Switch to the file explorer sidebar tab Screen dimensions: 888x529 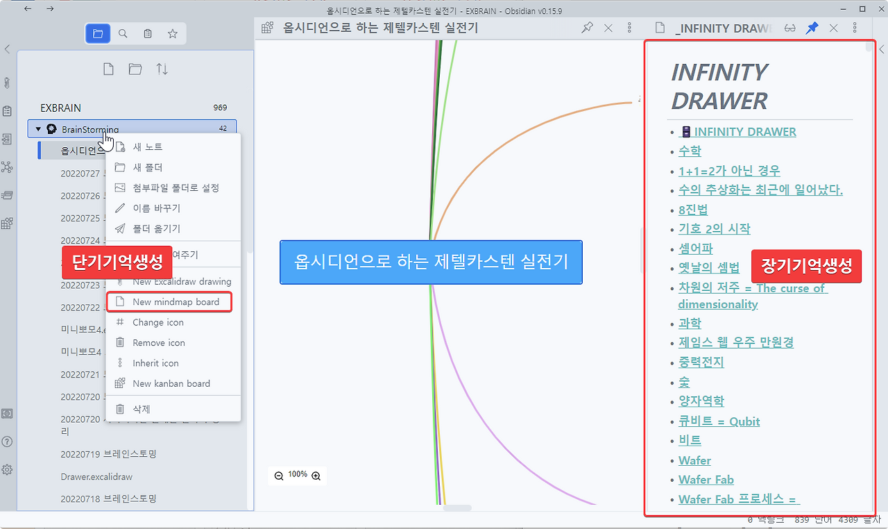[98, 33]
